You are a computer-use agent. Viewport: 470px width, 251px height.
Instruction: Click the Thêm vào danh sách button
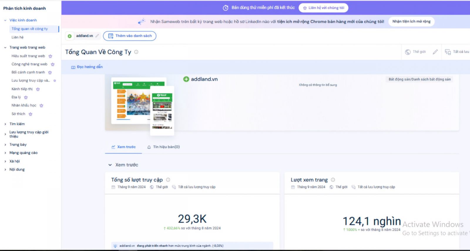(x=130, y=36)
